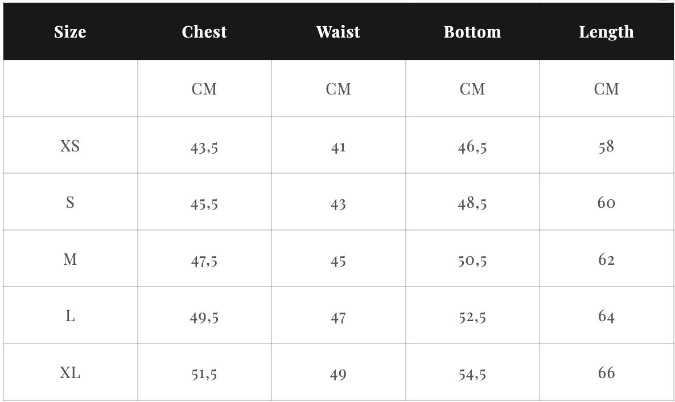This screenshot has width=675, height=402.
Task: Select the Waist column header
Action: point(338,32)
